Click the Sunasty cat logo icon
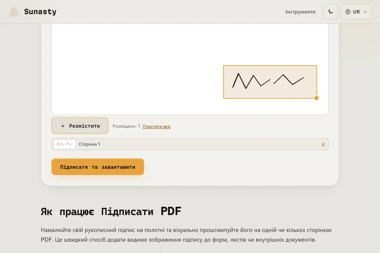 coord(14,12)
